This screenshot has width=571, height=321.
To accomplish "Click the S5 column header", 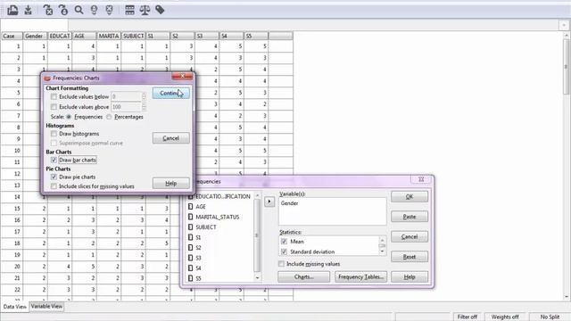I will tap(256, 36).
